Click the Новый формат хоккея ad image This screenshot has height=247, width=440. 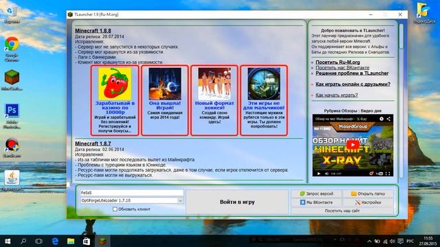click(214, 84)
